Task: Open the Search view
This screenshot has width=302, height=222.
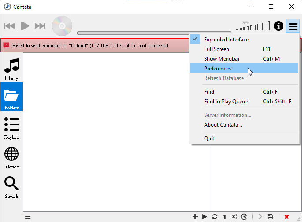Action: [11, 187]
